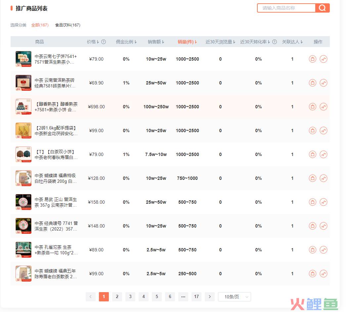View trend chart for ¥128.00 白牡丹 row
The width and height of the screenshot is (346, 312).
tap(324, 178)
